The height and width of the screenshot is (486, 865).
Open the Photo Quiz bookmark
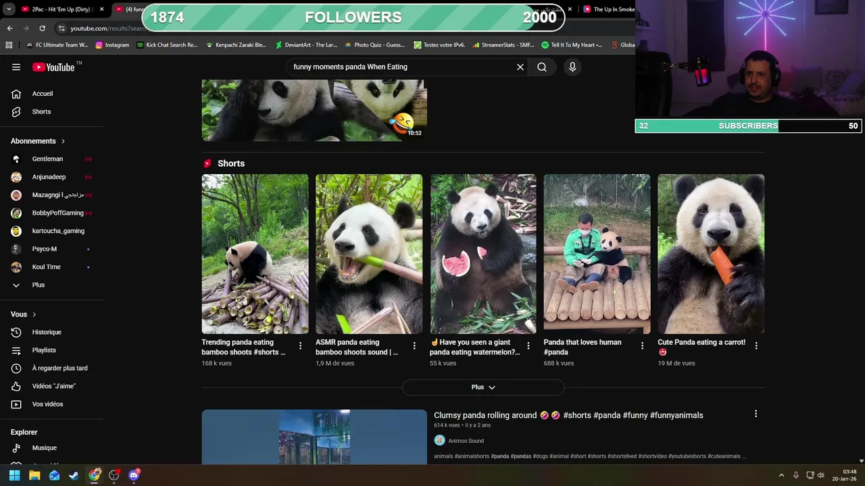374,45
